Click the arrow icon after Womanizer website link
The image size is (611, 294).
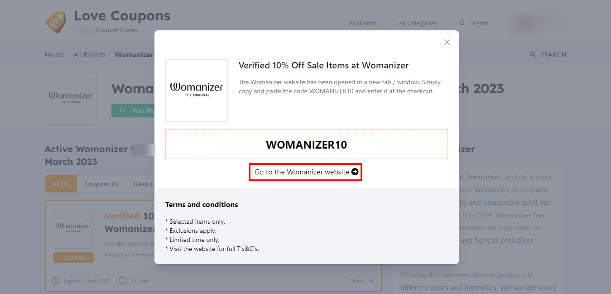pos(355,172)
